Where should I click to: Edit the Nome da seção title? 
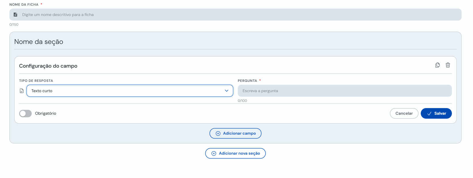39,42
